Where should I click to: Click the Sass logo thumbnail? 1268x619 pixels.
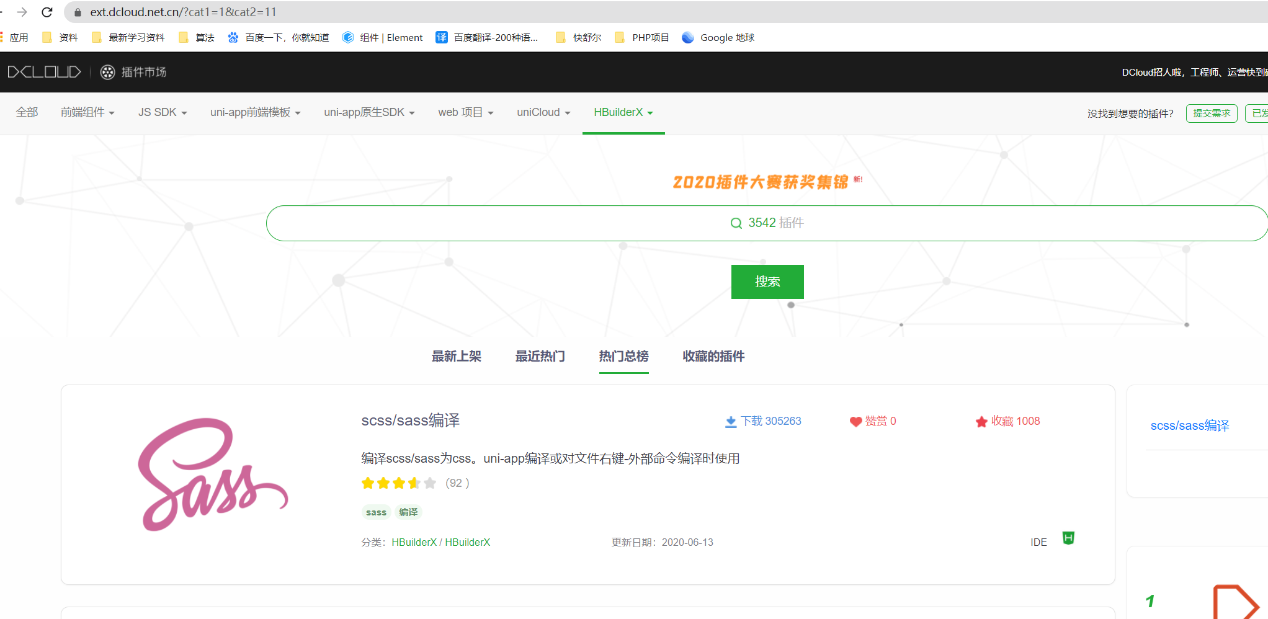coord(213,474)
